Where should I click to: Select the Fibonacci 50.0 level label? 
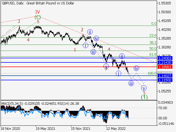click(x=153, y=48)
